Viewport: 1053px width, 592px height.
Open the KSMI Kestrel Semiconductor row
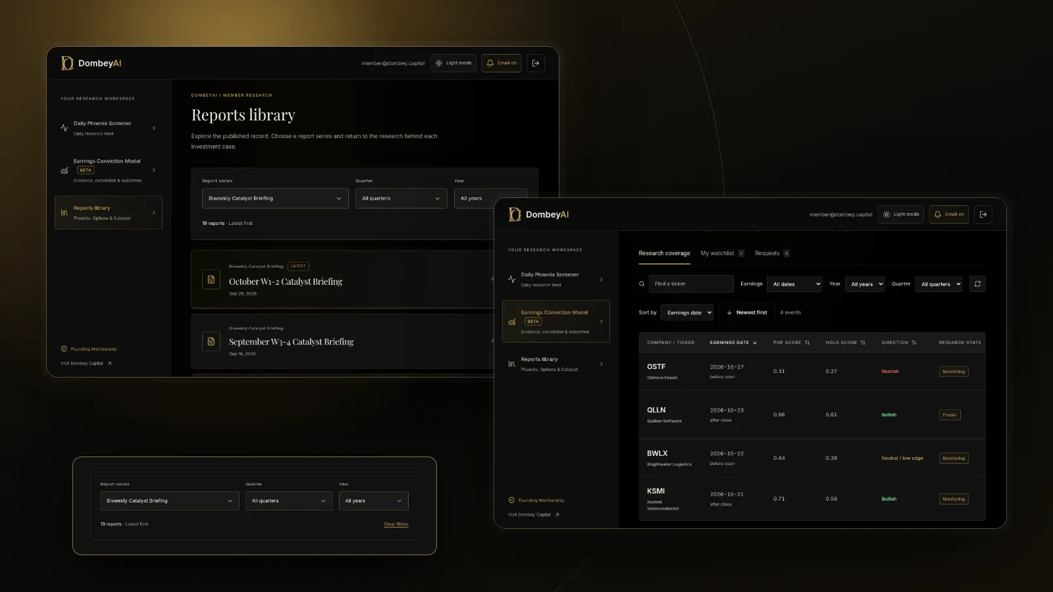tap(812, 499)
